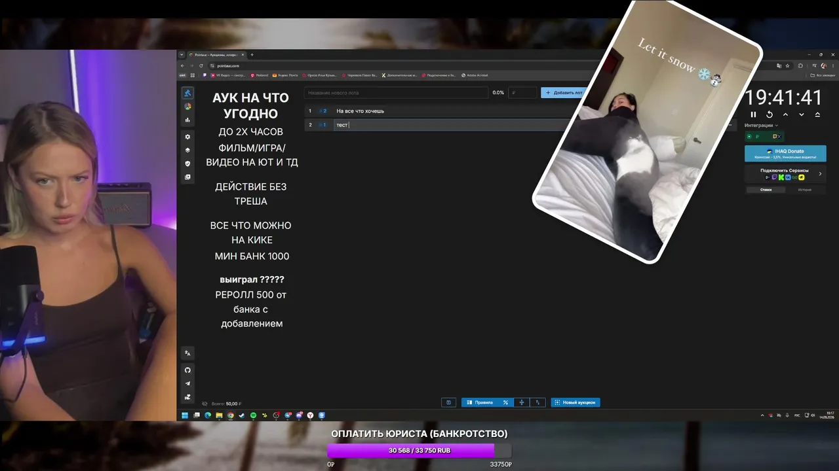Viewport: 839px width, 471px height.
Task: Click the Добавить лот button
Action: tap(564, 93)
